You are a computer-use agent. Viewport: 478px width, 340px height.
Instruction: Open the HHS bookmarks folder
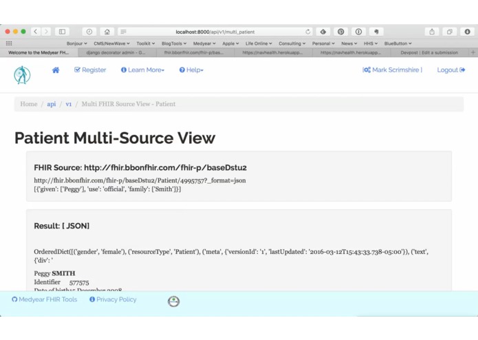pyautogui.click(x=371, y=43)
